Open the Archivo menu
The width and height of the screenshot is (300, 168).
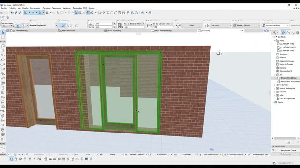[x=4, y=8]
